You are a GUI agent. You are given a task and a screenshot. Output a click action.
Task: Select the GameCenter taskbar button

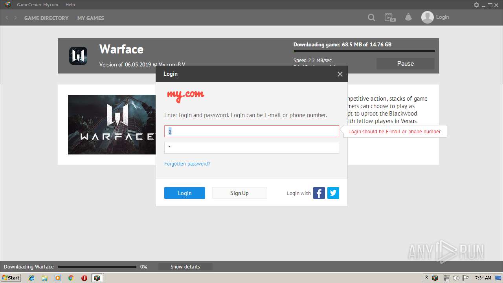[97, 278]
